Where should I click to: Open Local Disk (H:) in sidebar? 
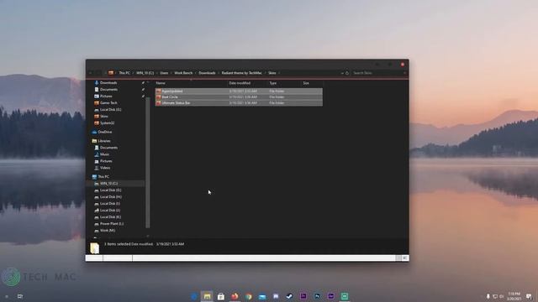[110, 197]
